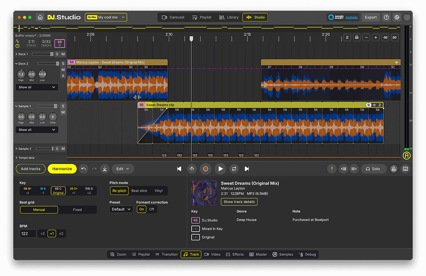The image size is (426, 276).
Task: Jump backward with the rewind icon
Action: [x=385, y=37]
